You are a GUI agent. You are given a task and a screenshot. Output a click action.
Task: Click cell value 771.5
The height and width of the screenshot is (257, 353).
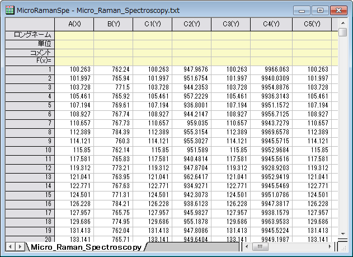pos(114,87)
